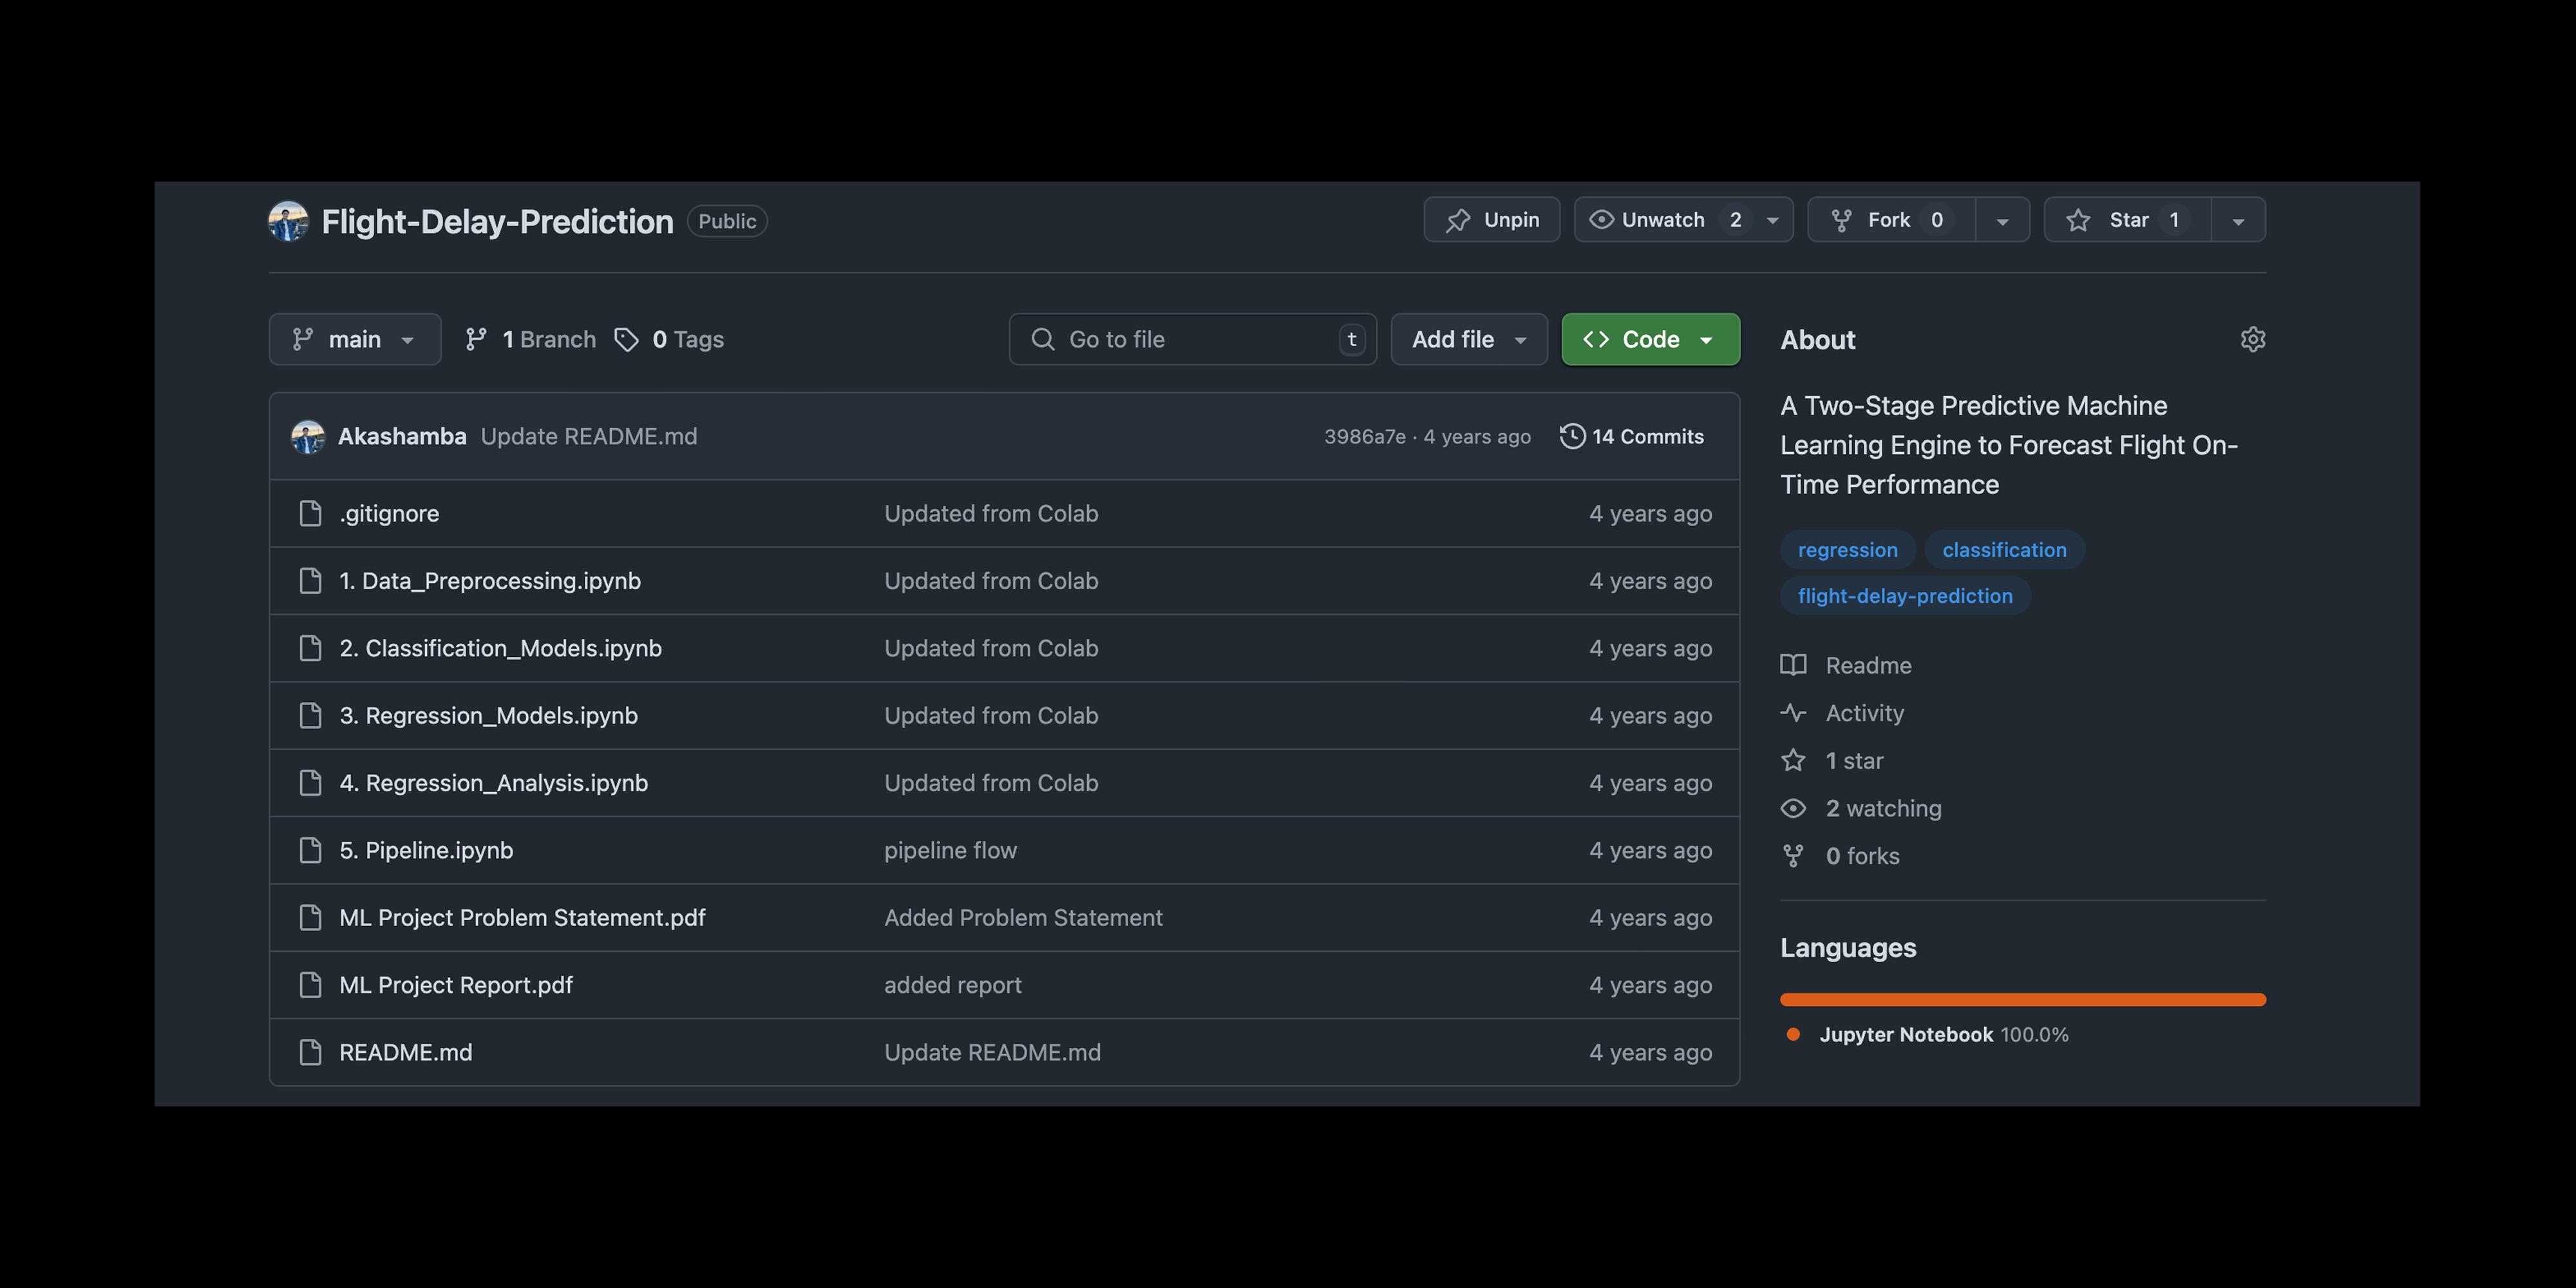Viewport: 2576px width, 1288px height.
Task: Open commit hash 3986a7e
Action: pos(1364,436)
